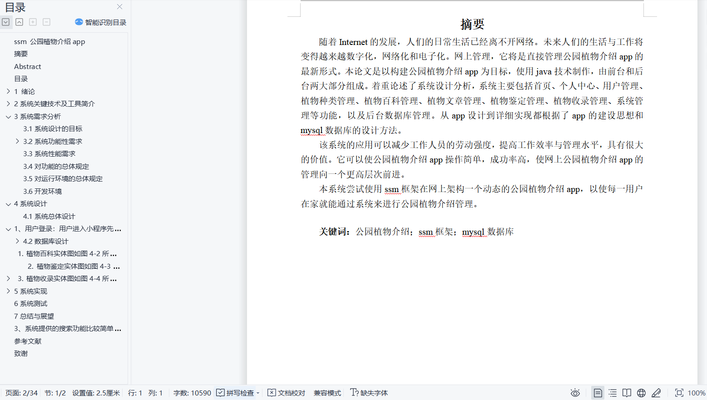Collapse the 4 系统设计 entry

click(x=8, y=204)
